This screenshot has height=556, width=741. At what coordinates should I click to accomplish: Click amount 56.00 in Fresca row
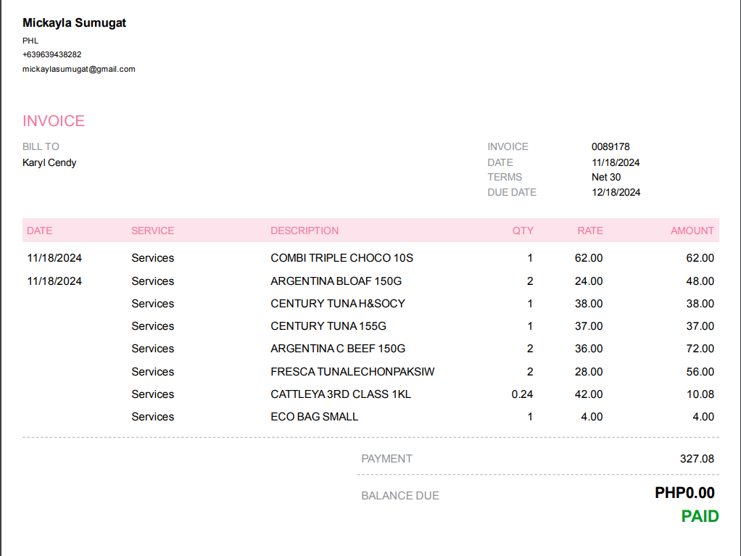pos(700,372)
